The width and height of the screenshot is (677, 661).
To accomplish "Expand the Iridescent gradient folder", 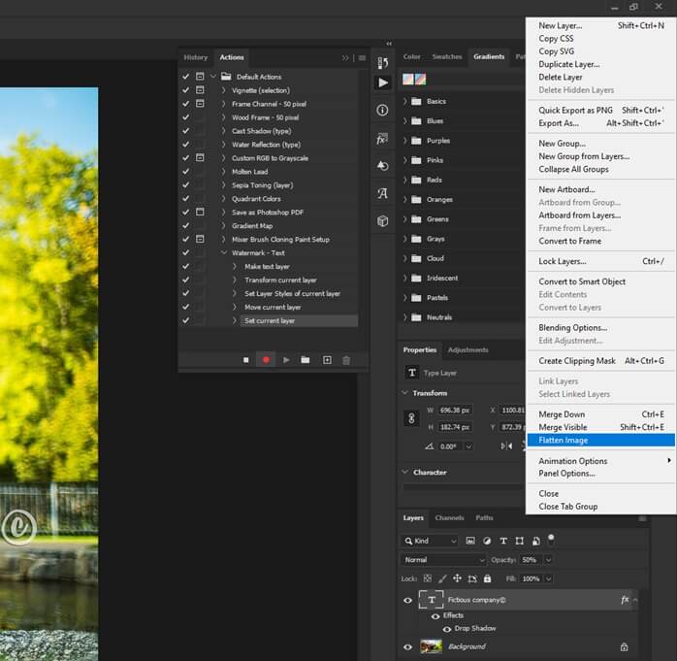I will coord(405,278).
